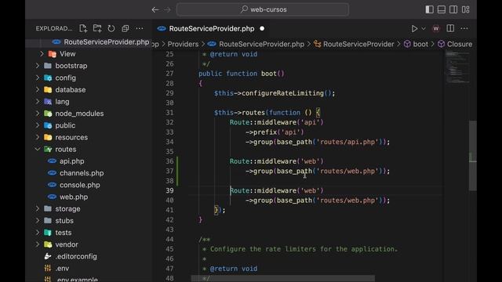Split the editor to the right

click(450, 28)
